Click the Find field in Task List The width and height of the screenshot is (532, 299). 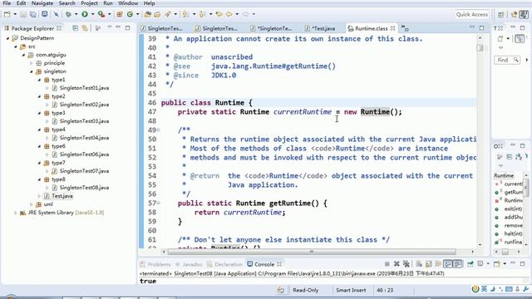507,60
